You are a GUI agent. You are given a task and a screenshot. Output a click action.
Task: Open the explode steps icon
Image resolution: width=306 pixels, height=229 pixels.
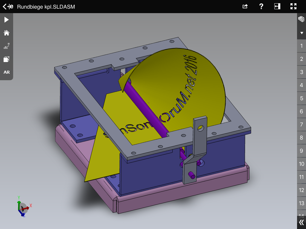pos(6,46)
